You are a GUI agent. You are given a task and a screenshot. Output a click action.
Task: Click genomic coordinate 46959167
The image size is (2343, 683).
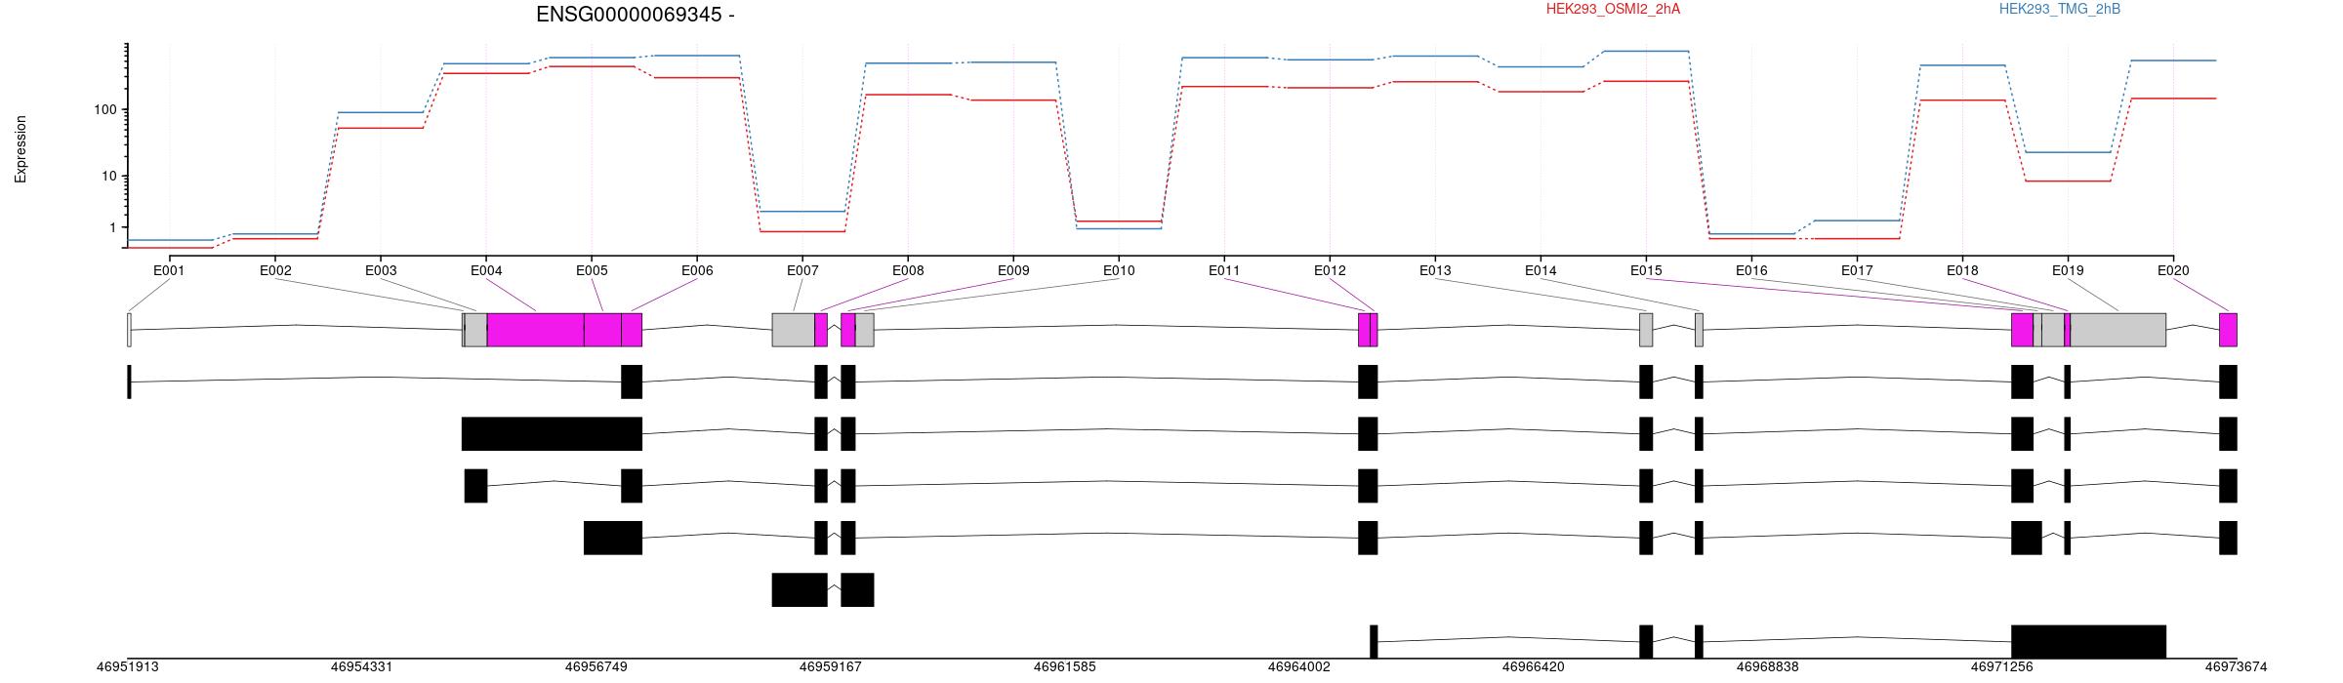[x=831, y=667]
